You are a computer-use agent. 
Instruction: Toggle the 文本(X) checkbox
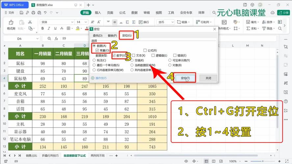pos(134,55)
